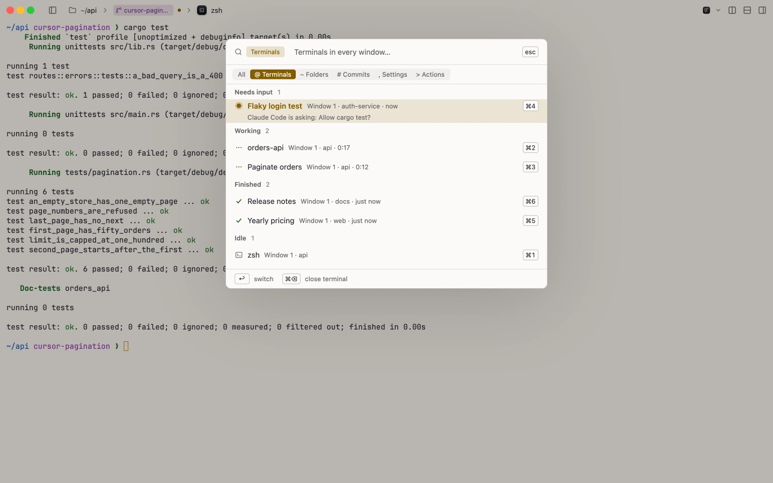Click the ⌘5 shortcut badge
The image size is (773, 483).
530,221
